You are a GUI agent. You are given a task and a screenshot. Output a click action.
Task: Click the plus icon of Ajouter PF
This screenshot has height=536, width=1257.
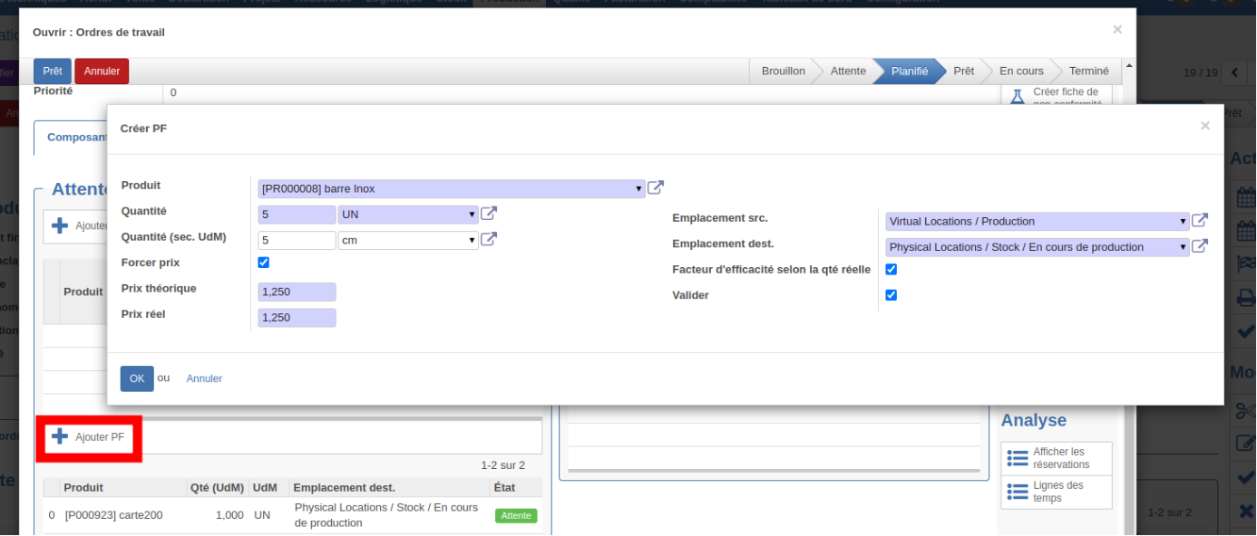coord(60,436)
